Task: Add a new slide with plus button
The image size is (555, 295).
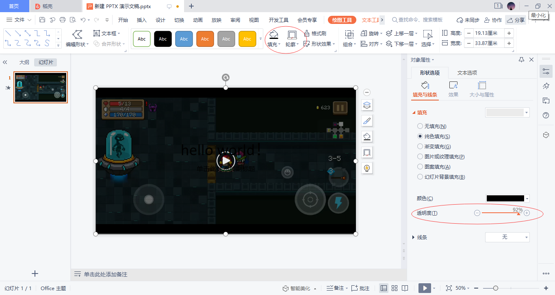Action: click(x=35, y=274)
